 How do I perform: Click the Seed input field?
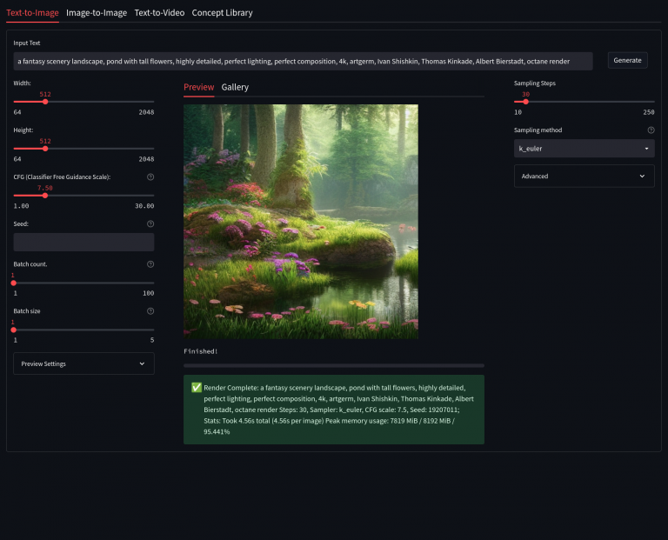click(83, 243)
